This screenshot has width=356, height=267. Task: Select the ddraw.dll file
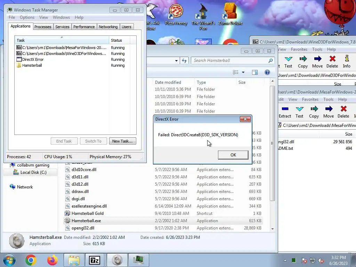click(163, 192)
